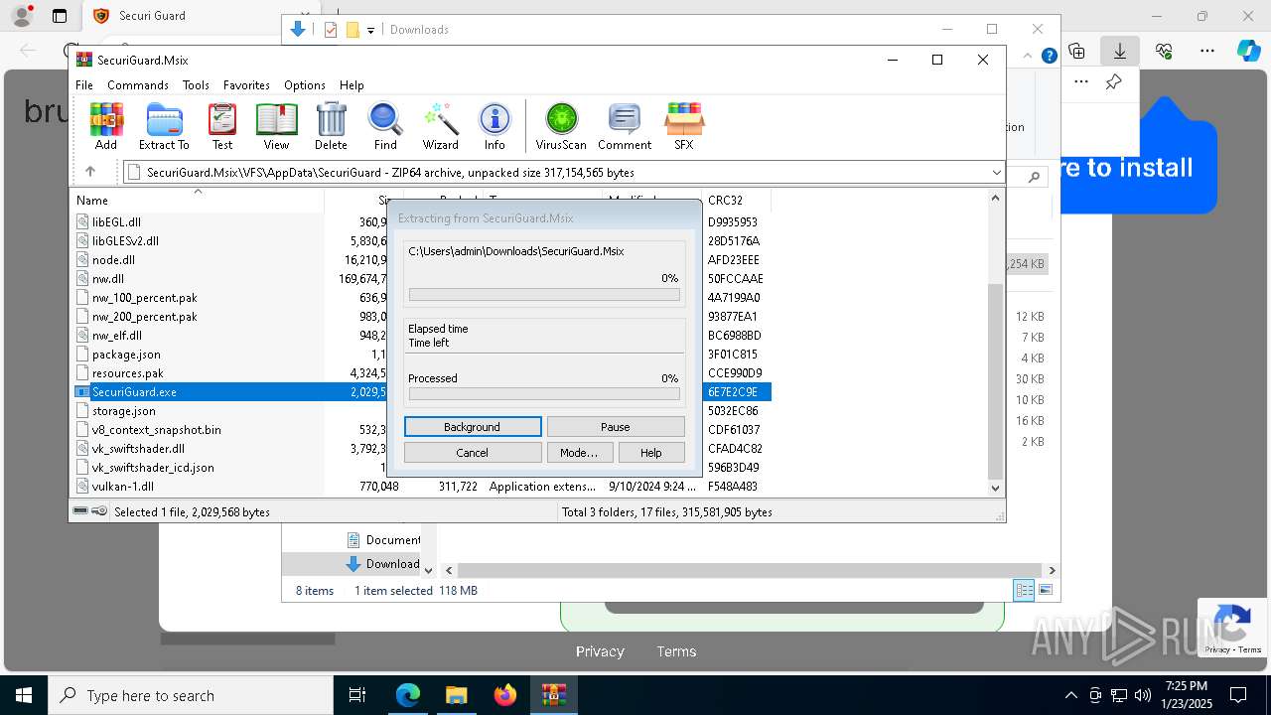Screen dimensions: 1271x715
Task: Select the libGLESv2.dll file
Action: point(125,241)
